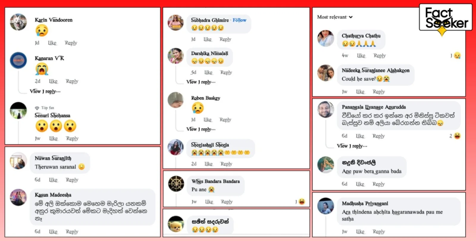Screen dimensions: 476x241
Task: Reply to Kasun Madeesha's comment
Action: [x=72, y=231]
